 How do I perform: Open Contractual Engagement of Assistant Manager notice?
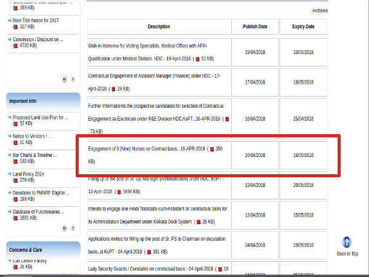tap(154, 82)
